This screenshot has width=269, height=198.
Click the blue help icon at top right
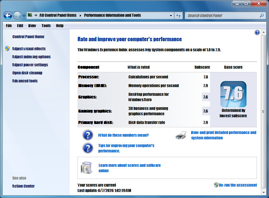click(257, 32)
